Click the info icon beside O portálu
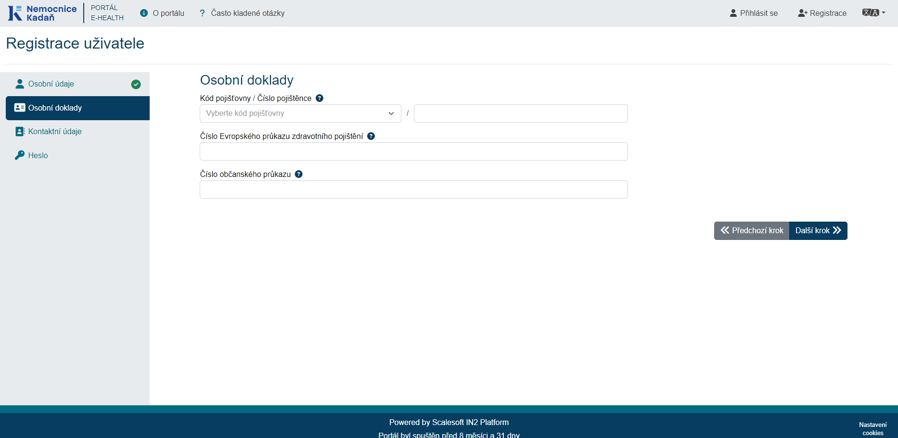The height and width of the screenshot is (438, 898). point(144,13)
